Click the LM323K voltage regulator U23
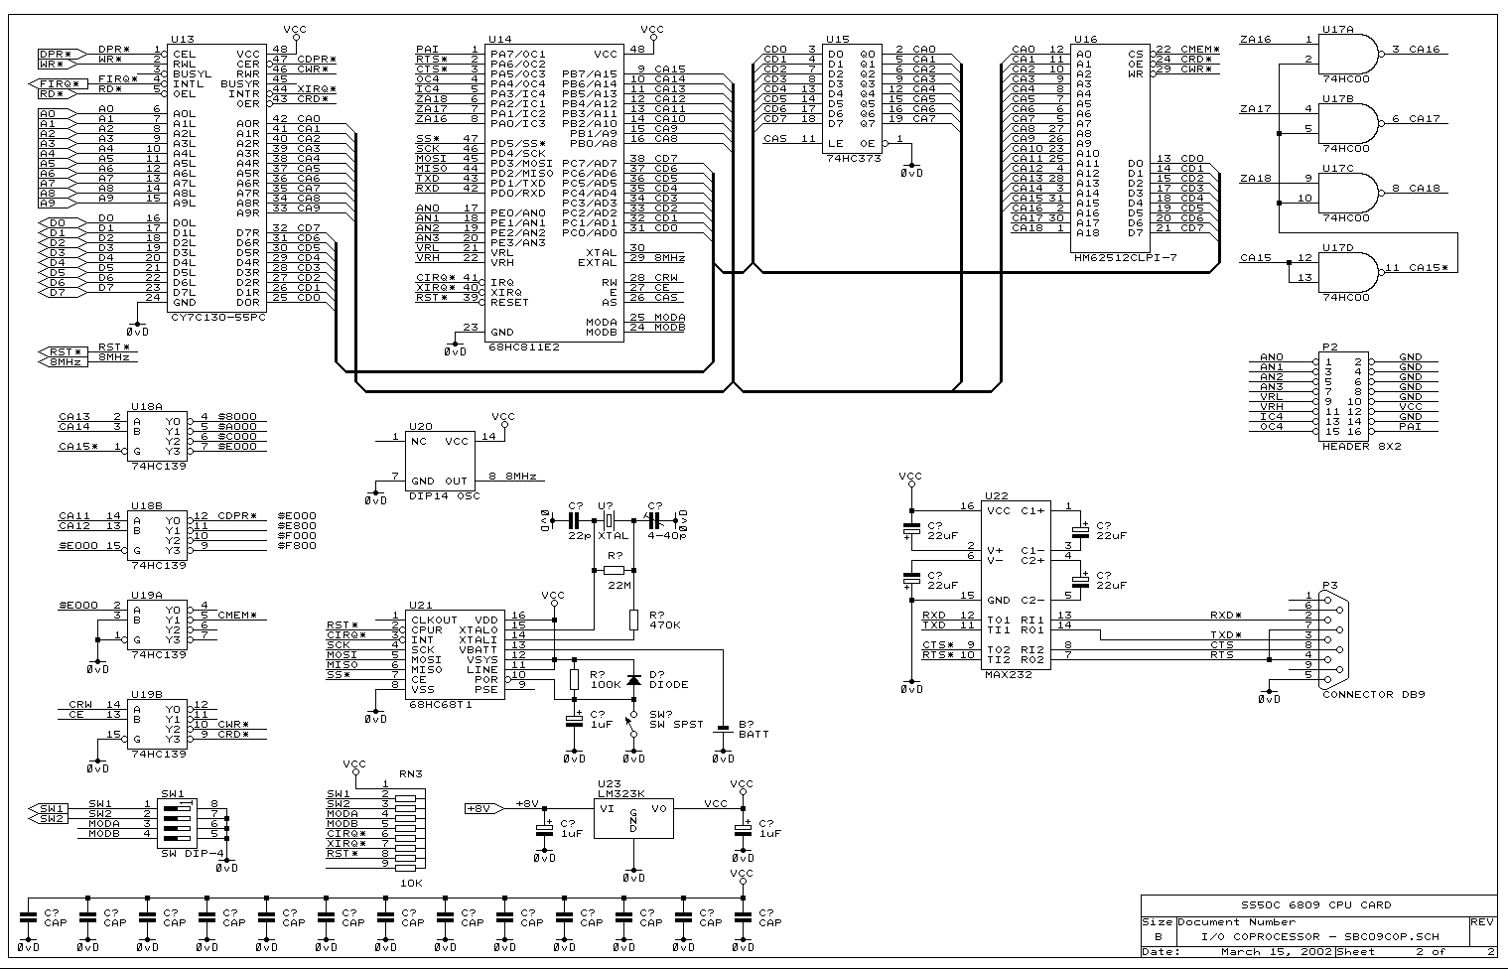 (633, 819)
